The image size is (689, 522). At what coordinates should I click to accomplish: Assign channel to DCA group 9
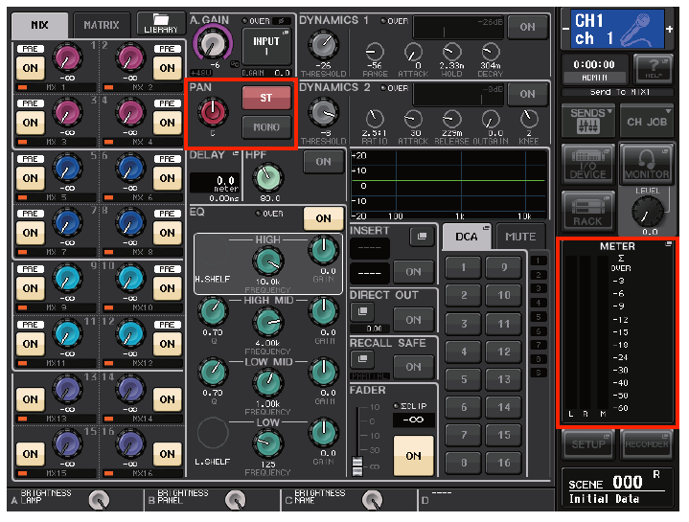click(x=504, y=267)
